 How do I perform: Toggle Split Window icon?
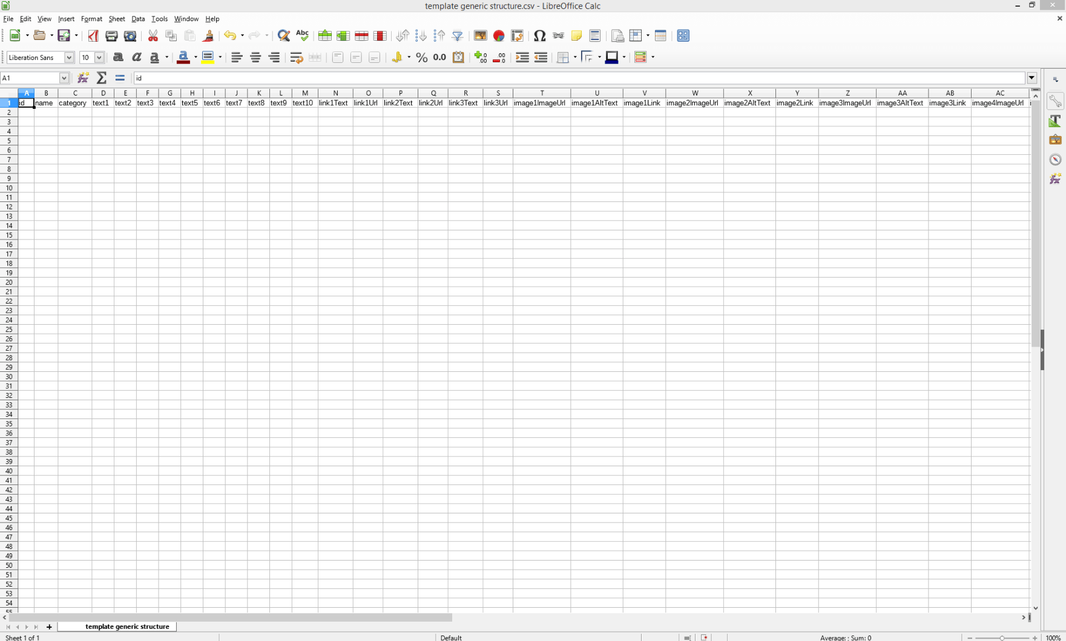click(x=660, y=36)
